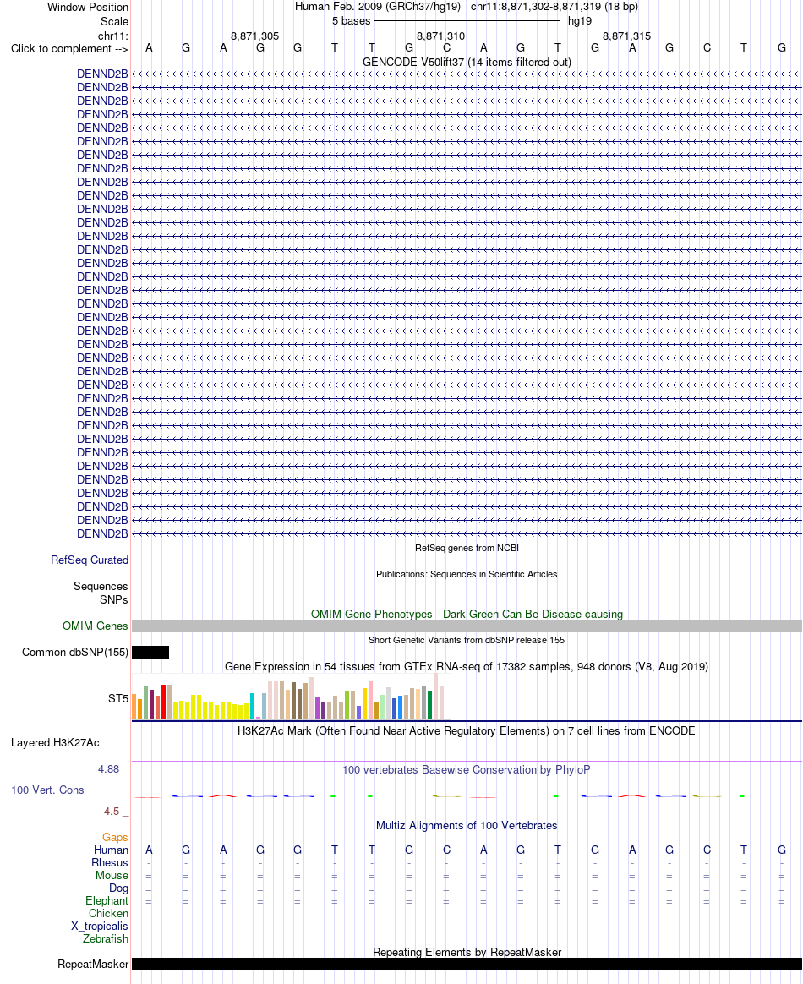Click the Zebrafish alignment row label
This screenshot has width=803, height=984.
(x=106, y=939)
